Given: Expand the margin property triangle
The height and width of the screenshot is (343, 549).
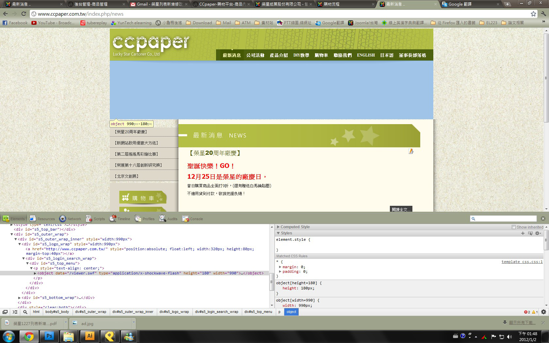Looking at the screenshot, I should click(280, 267).
